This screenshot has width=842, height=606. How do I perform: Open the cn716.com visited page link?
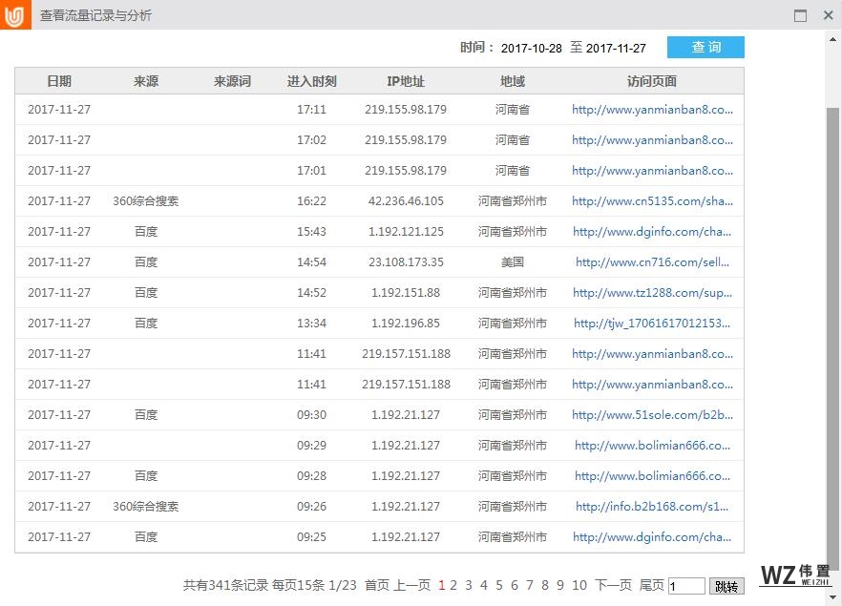(653, 262)
